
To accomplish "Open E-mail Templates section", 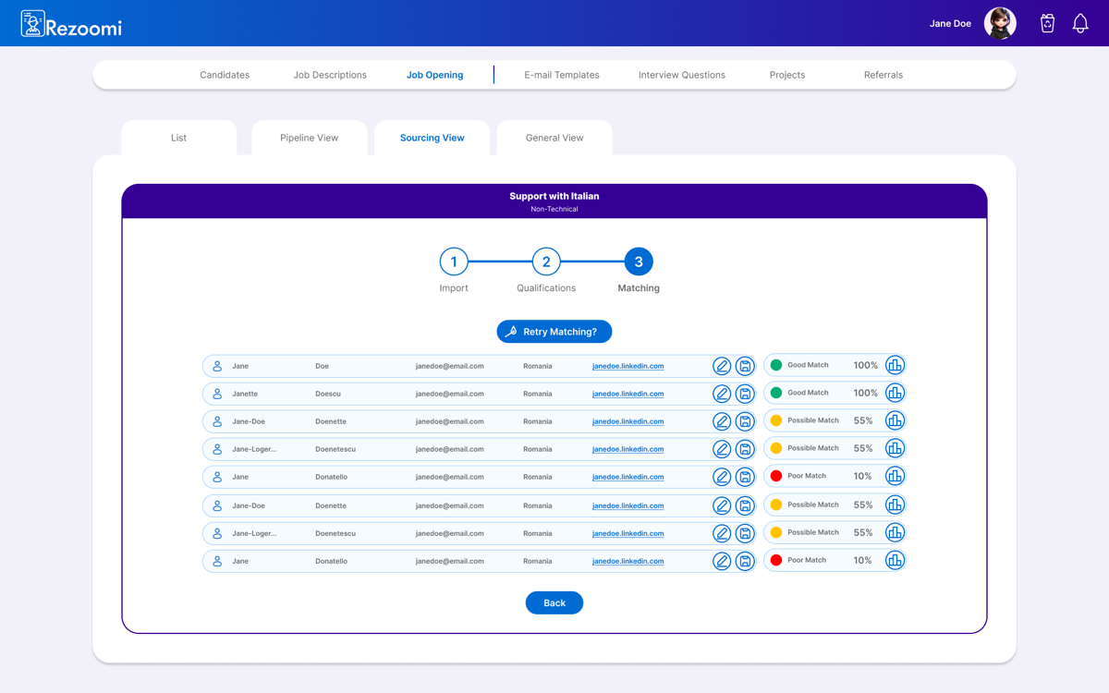I will point(562,75).
